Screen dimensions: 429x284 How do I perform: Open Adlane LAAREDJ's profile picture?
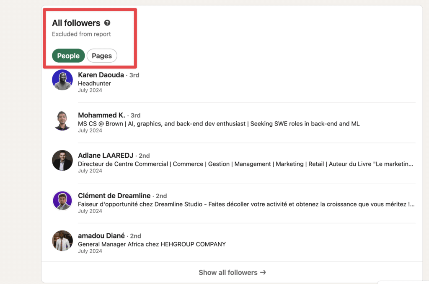[x=62, y=160]
